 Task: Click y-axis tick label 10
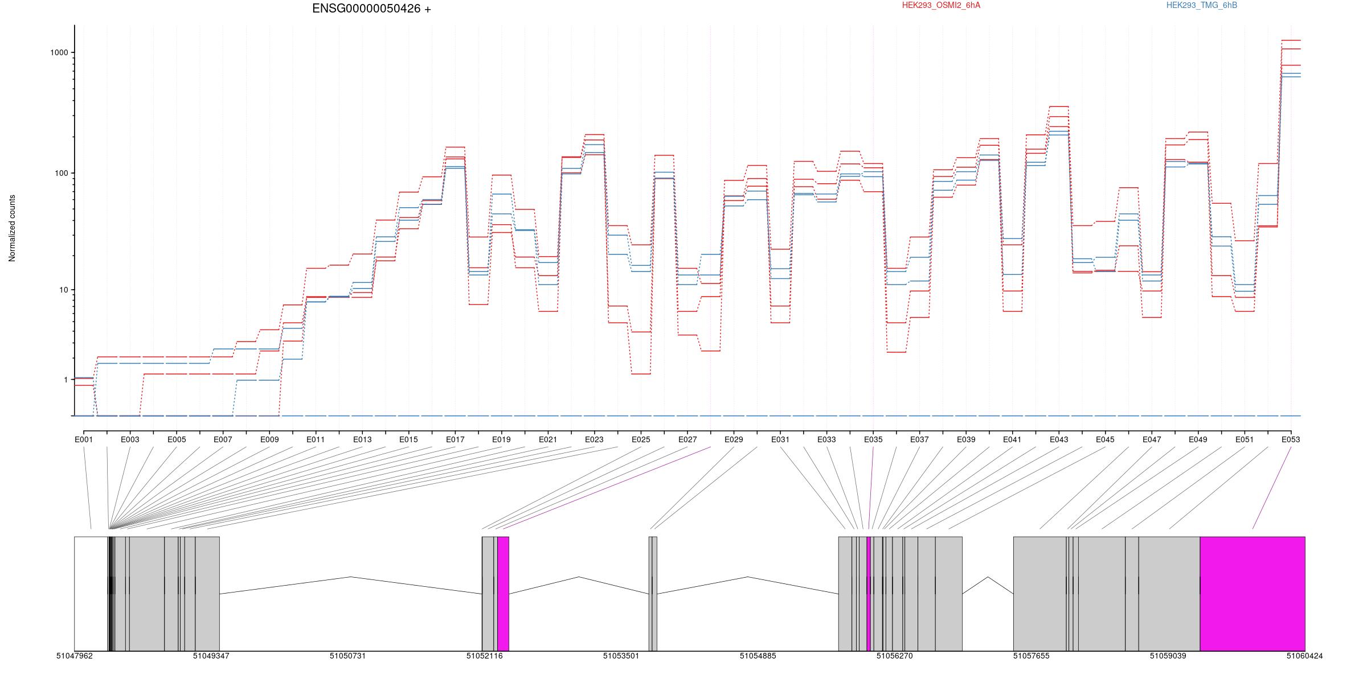(x=64, y=290)
